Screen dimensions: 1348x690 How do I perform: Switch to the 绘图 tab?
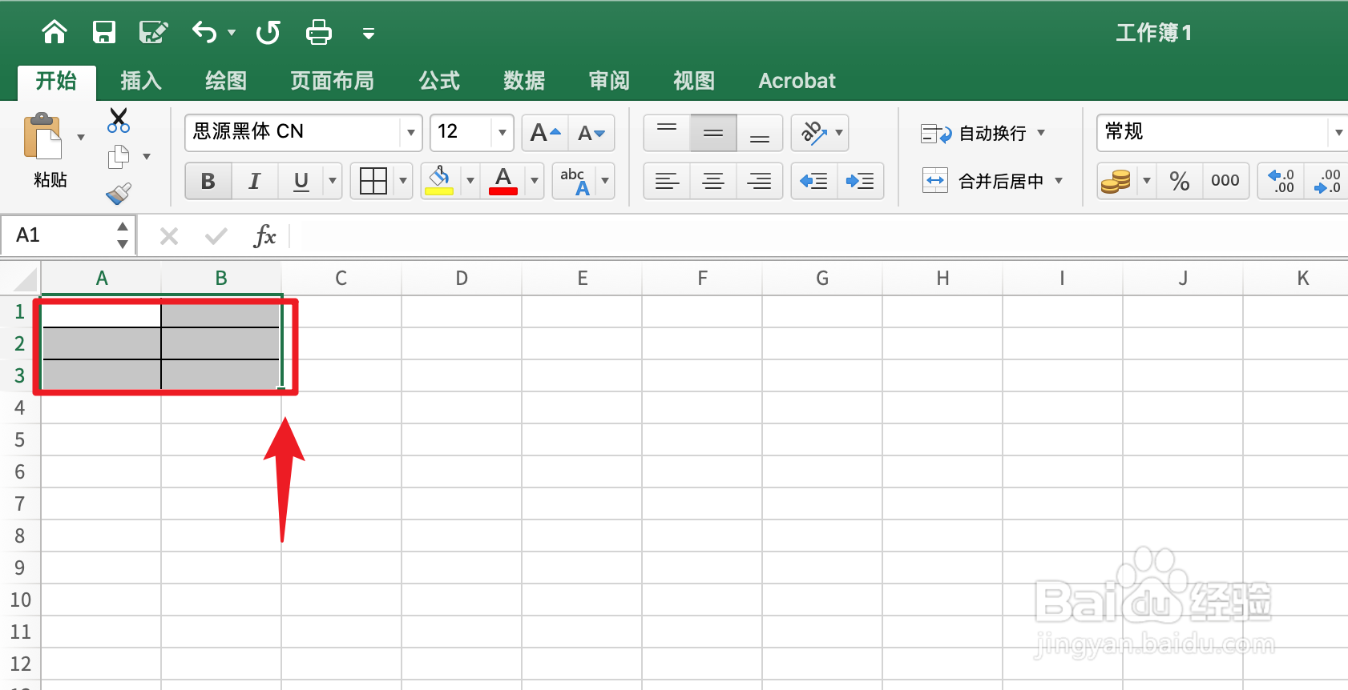pos(226,81)
